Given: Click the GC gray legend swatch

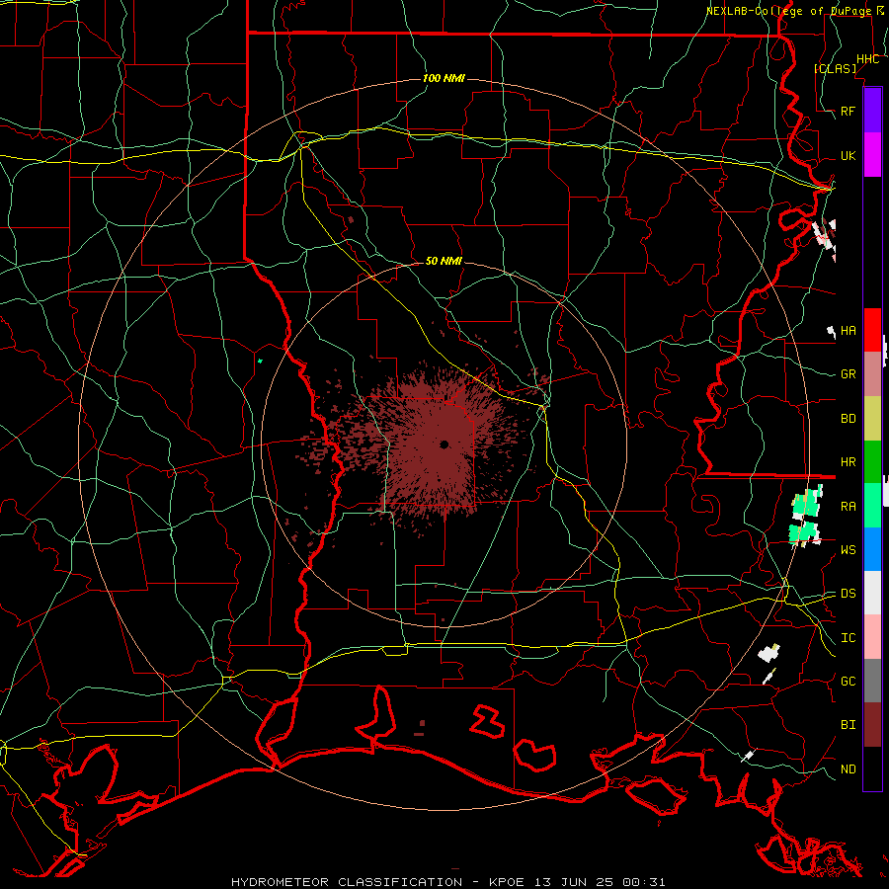Looking at the screenshot, I should pyautogui.click(x=872, y=681).
